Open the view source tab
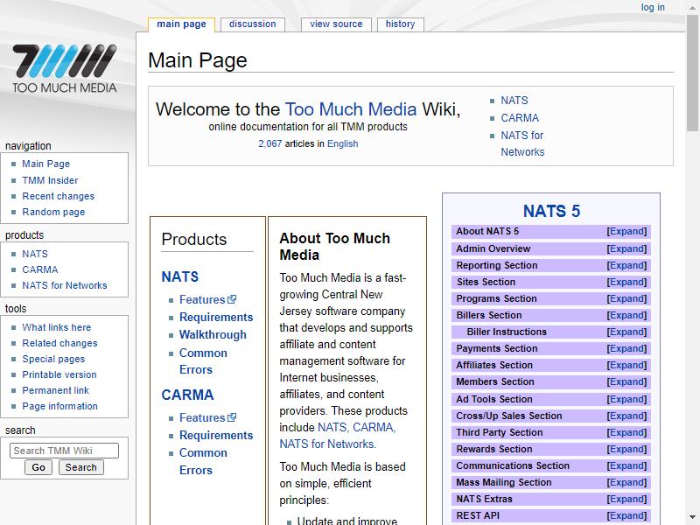This screenshot has height=525, width=700. (x=336, y=24)
